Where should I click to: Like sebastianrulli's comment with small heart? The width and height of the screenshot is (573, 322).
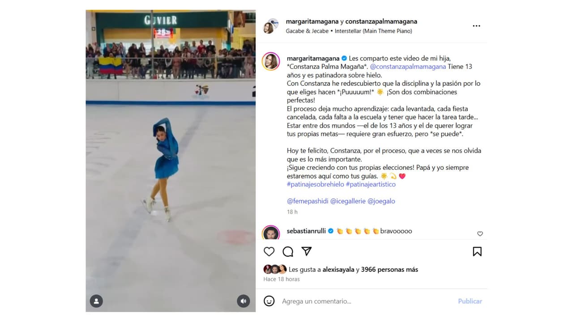(x=480, y=234)
